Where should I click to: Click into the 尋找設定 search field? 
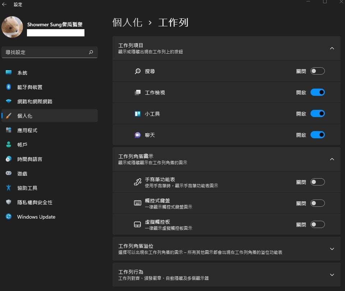tap(50, 52)
